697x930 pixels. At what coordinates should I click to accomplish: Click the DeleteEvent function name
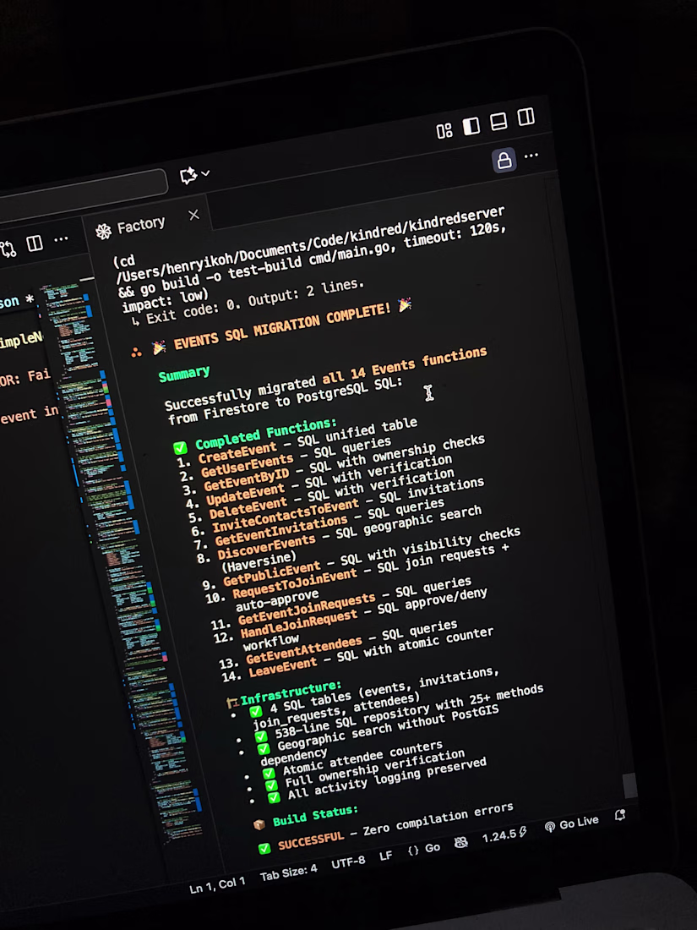(248, 510)
